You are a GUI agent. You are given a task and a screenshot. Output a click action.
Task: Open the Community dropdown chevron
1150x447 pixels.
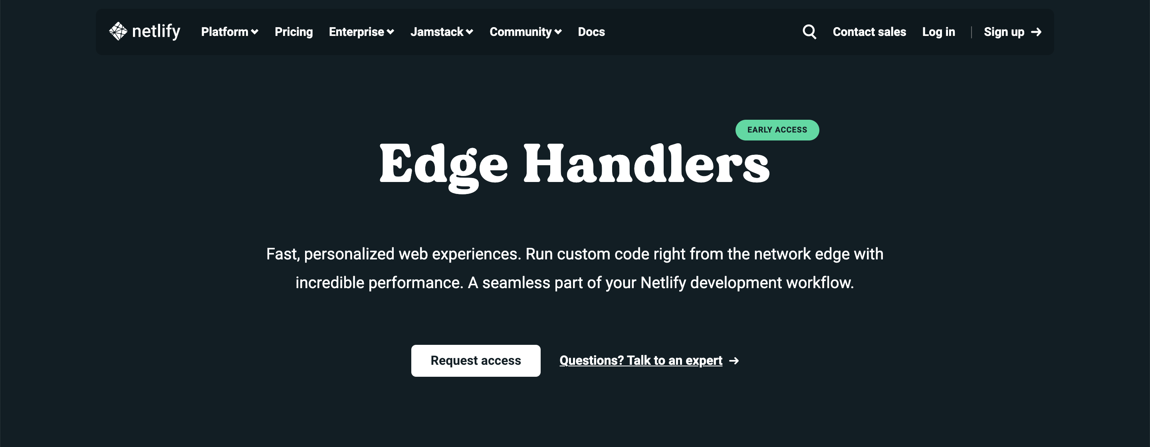click(558, 32)
